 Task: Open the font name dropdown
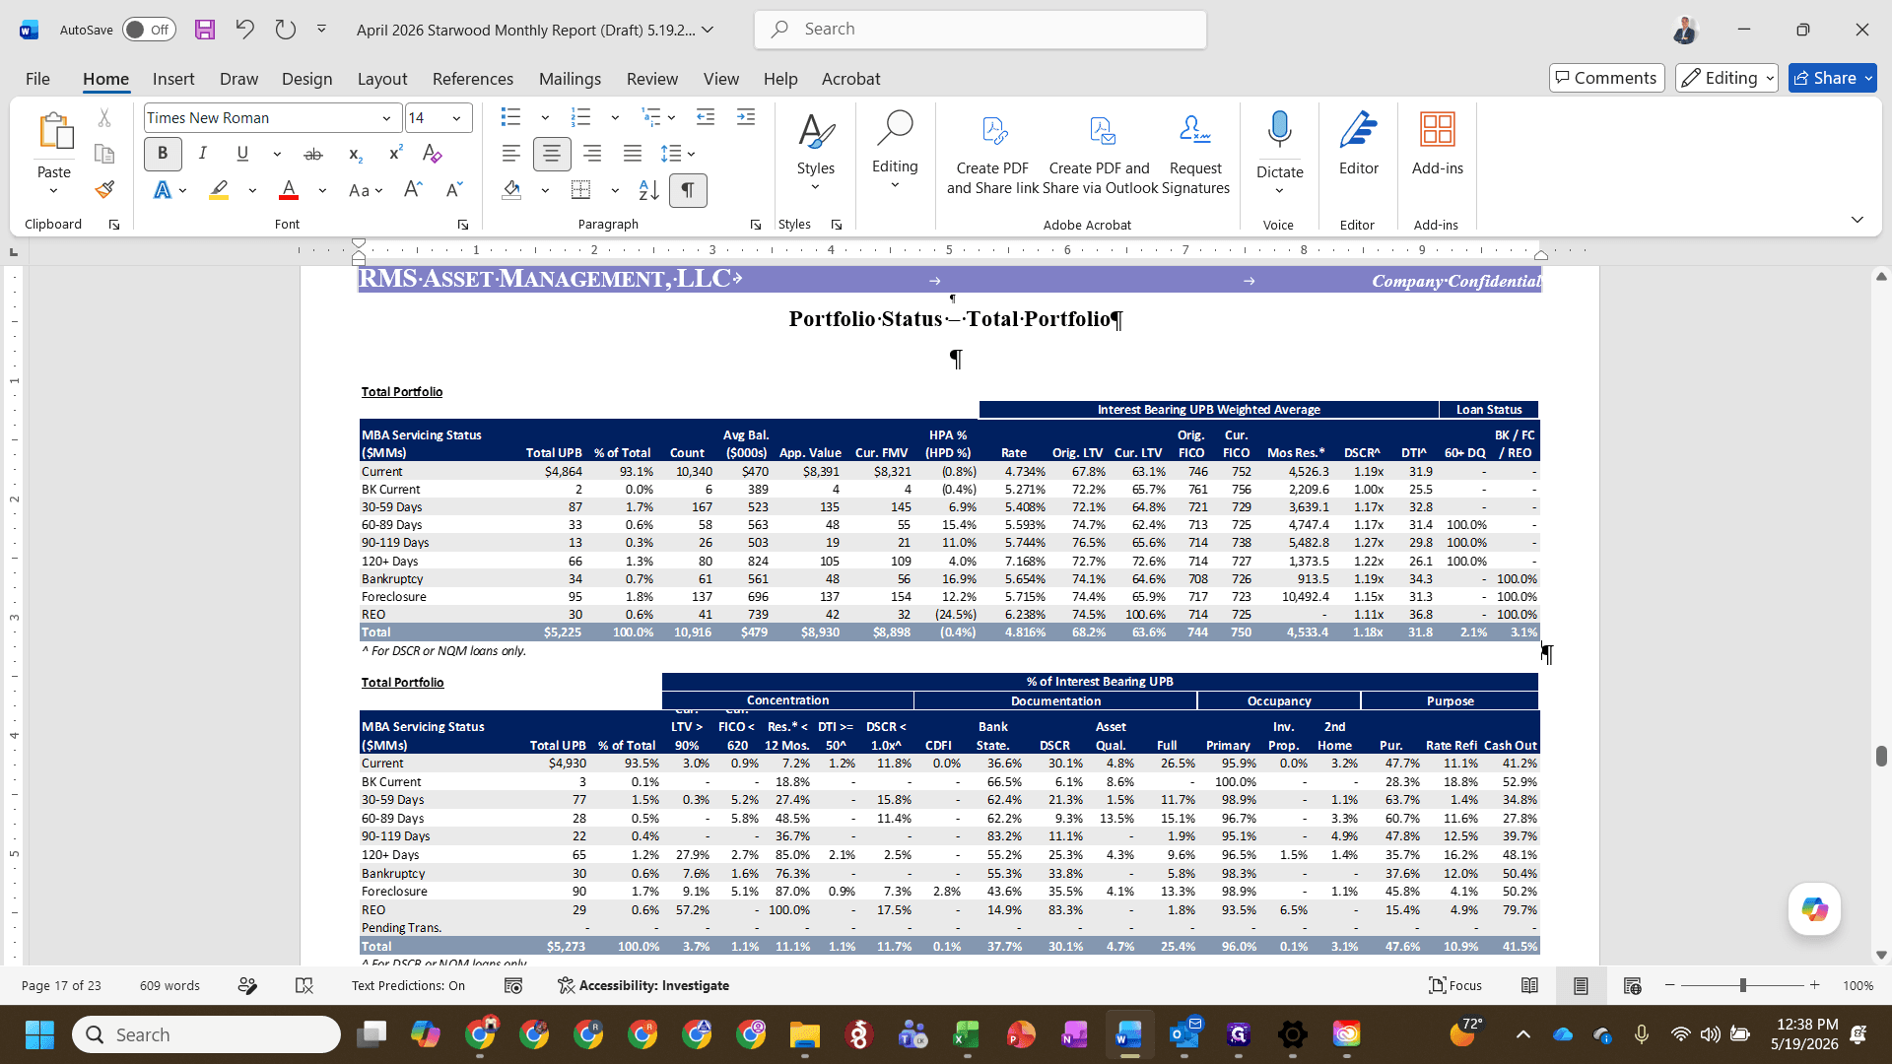tap(386, 118)
